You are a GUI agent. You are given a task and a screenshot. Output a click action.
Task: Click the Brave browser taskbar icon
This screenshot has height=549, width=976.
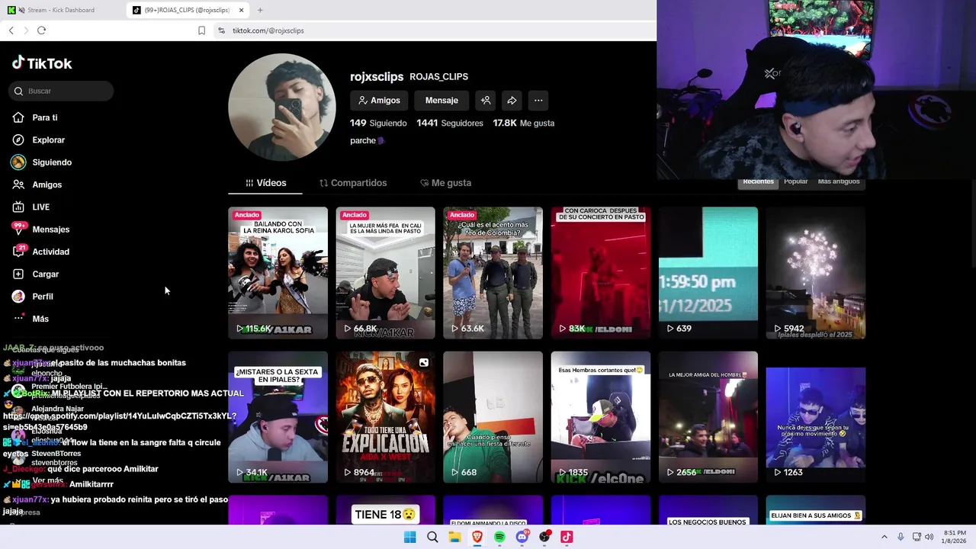coord(477,537)
